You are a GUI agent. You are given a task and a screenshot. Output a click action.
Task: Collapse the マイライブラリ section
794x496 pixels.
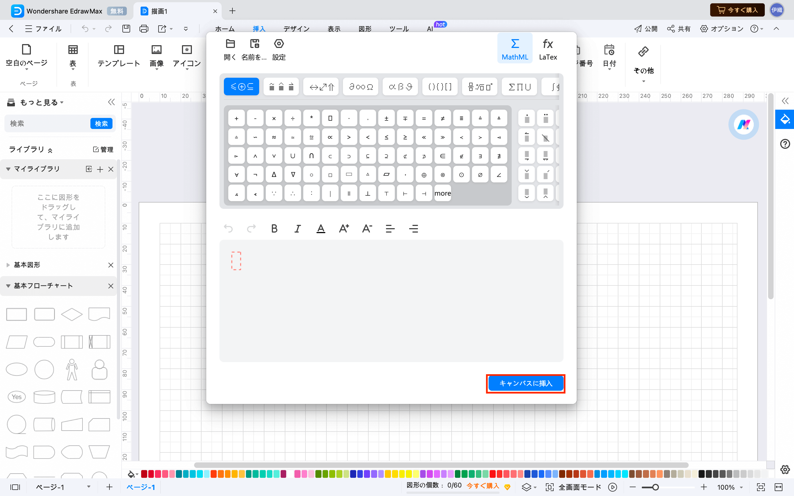[8, 169]
